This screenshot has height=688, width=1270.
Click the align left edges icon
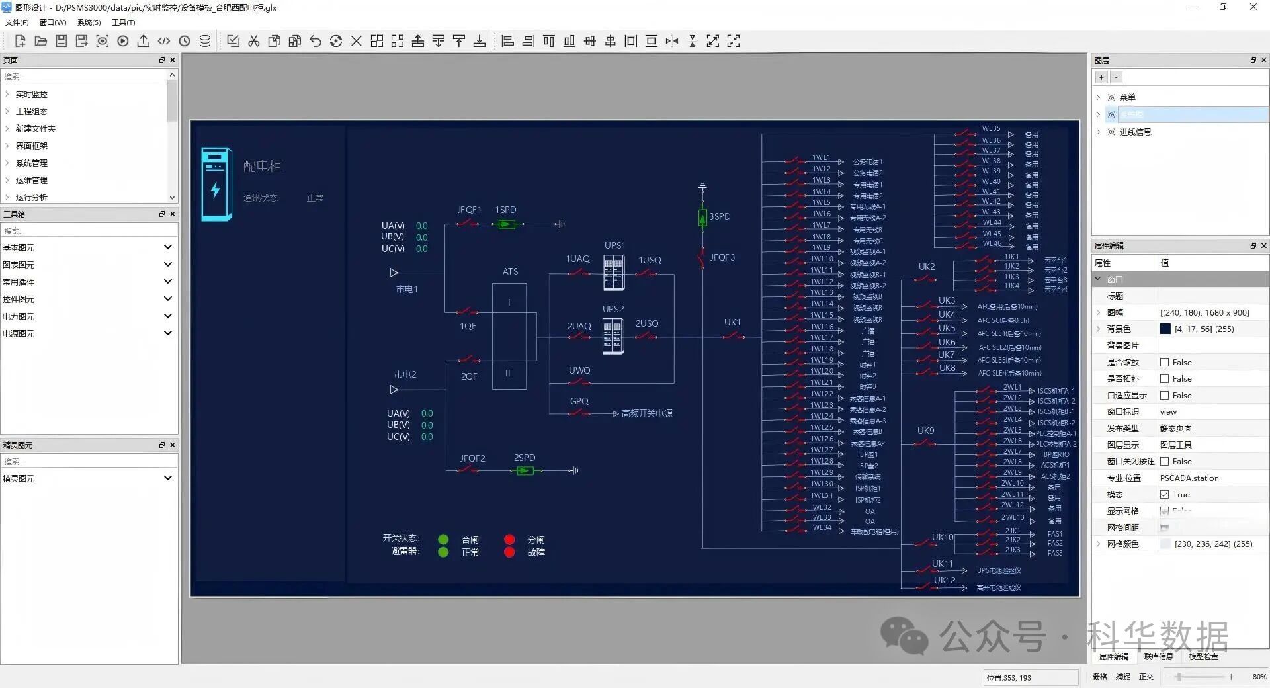tap(508, 41)
